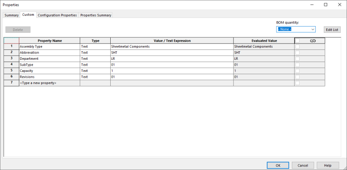Click the SHT value expression cell
The height and width of the screenshot is (170, 347).
click(172, 53)
